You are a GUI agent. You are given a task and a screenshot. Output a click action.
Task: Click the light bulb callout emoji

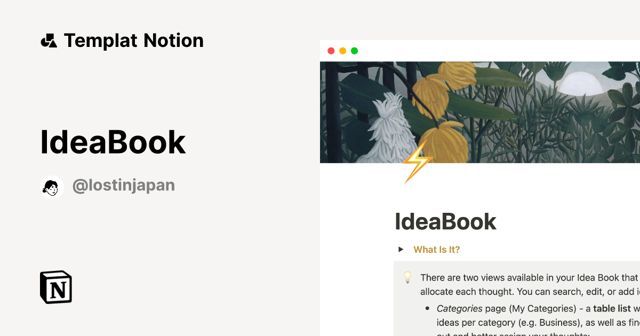tap(408, 278)
